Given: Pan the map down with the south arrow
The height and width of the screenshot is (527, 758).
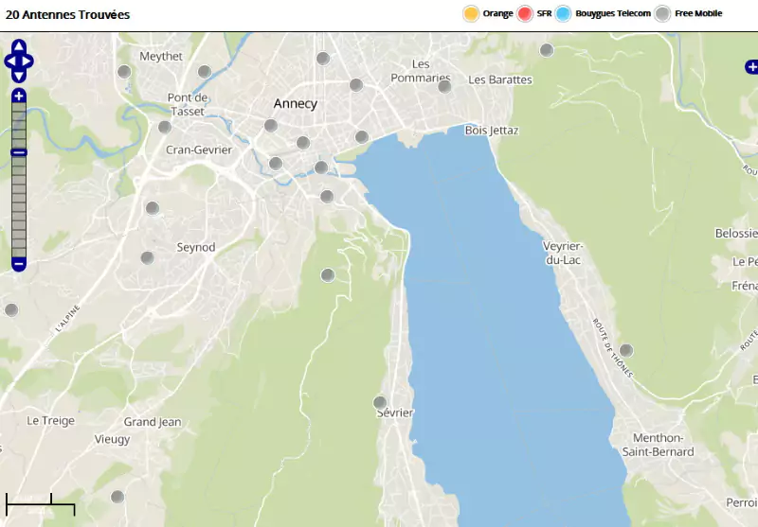Looking at the screenshot, I should pos(19,76).
